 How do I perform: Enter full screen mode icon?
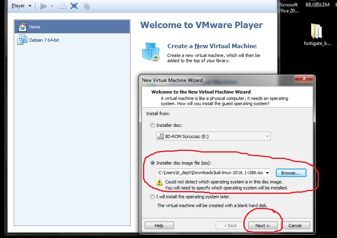tap(74, 6)
